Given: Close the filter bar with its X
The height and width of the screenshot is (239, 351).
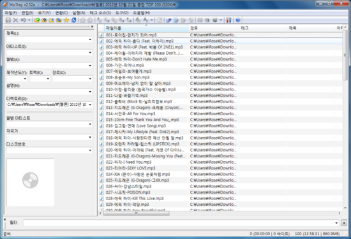Looking at the screenshot, I should tap(4, 219).
